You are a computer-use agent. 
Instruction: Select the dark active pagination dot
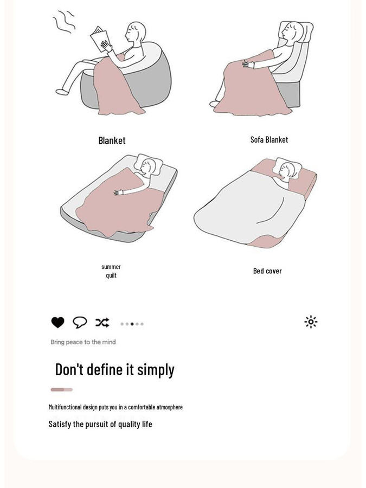pos(132,324)
